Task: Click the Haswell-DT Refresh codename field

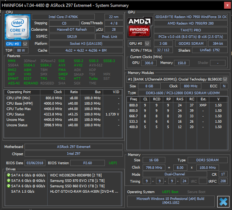Action: (72, 30)
